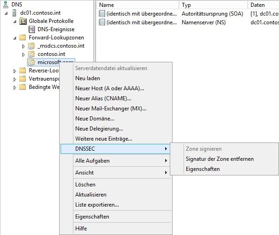Sort by the Name column header
This screenshot has height=235, width=279.
pos(138,5)
